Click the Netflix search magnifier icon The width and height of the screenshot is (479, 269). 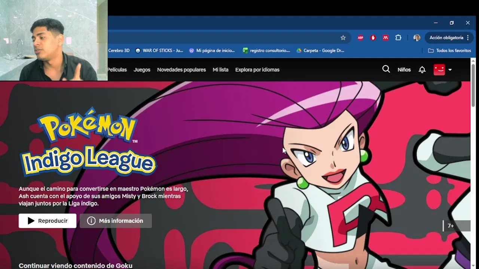[386, 69]
